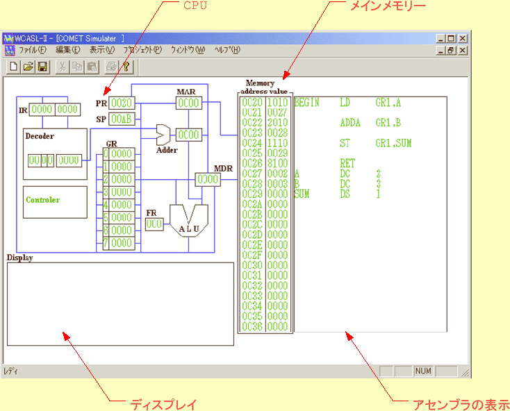Open the ファイル(F) menu

point(33,50)
